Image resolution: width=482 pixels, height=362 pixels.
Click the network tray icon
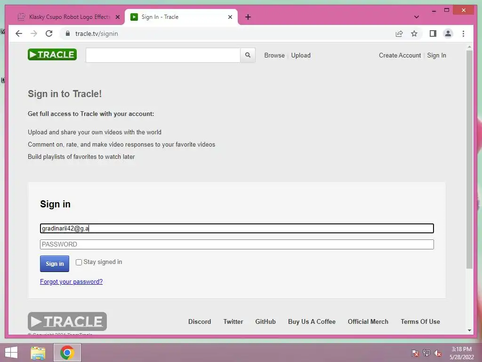click(x=426, y=353)
